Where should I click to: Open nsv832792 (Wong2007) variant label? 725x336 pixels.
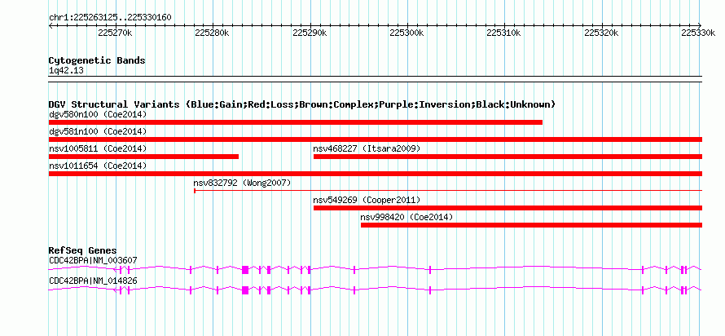pos(242,183)
